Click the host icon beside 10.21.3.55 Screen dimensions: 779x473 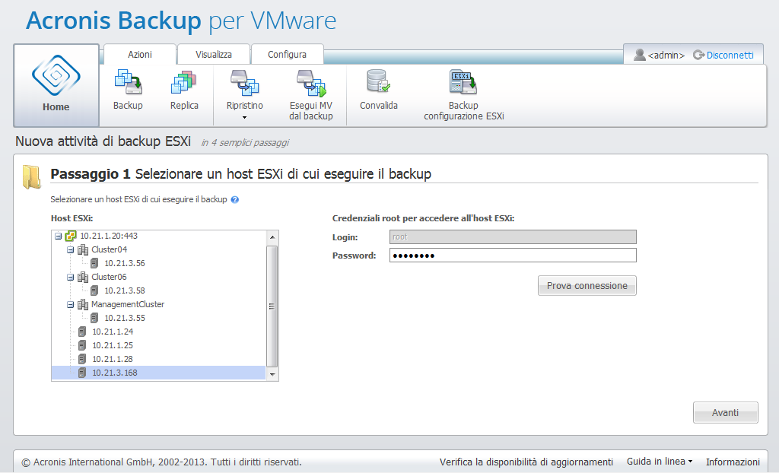coord(94,318)
